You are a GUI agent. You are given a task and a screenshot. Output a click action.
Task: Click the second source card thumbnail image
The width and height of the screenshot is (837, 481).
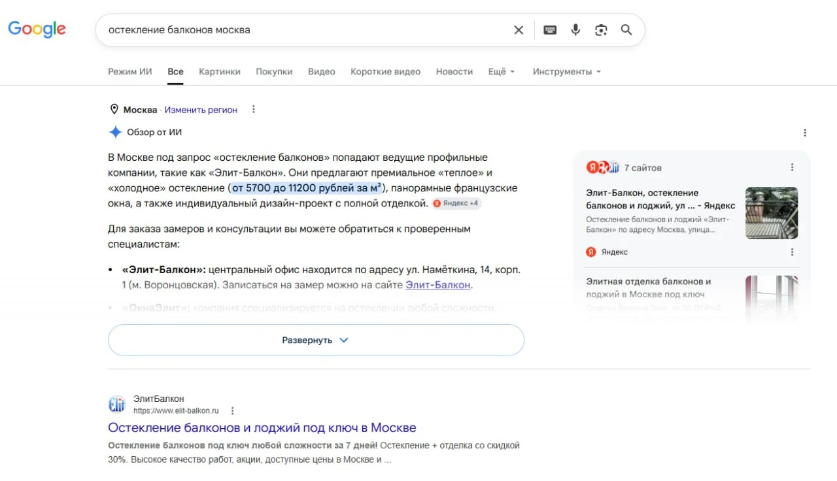[772, 297]
